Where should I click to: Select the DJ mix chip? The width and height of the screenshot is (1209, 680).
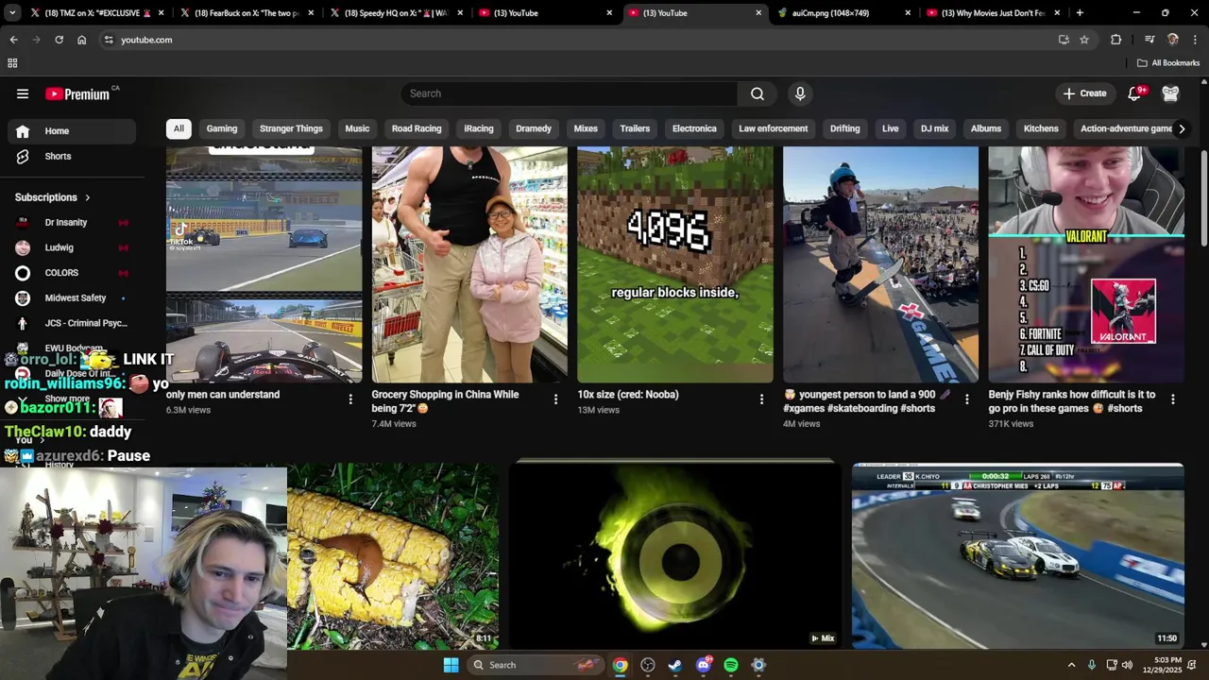tap(934, 128)
